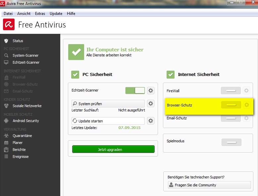
Task: Click the Status shield icon in sidebar
Action: coord(6,41)
